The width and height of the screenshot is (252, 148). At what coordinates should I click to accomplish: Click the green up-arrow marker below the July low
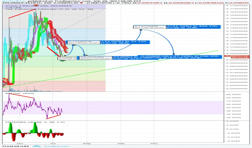[x=63, y=61]
